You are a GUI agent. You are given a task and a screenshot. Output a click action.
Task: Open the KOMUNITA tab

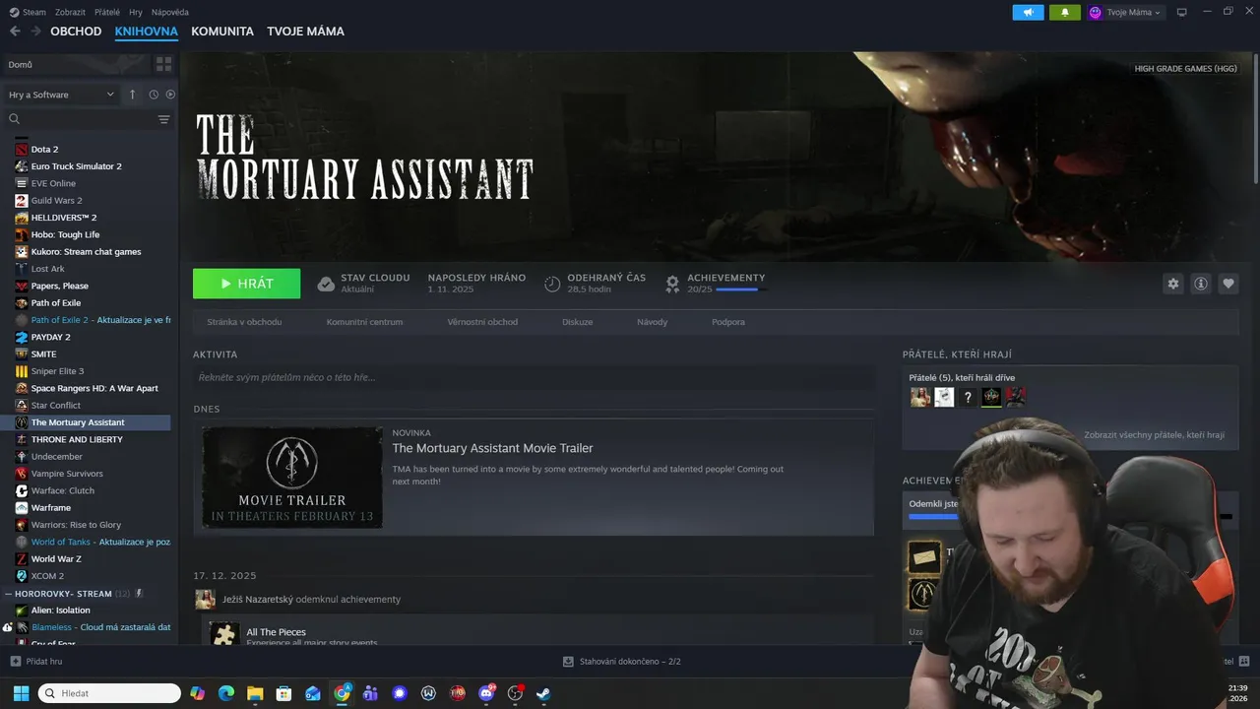click(222, 32)
